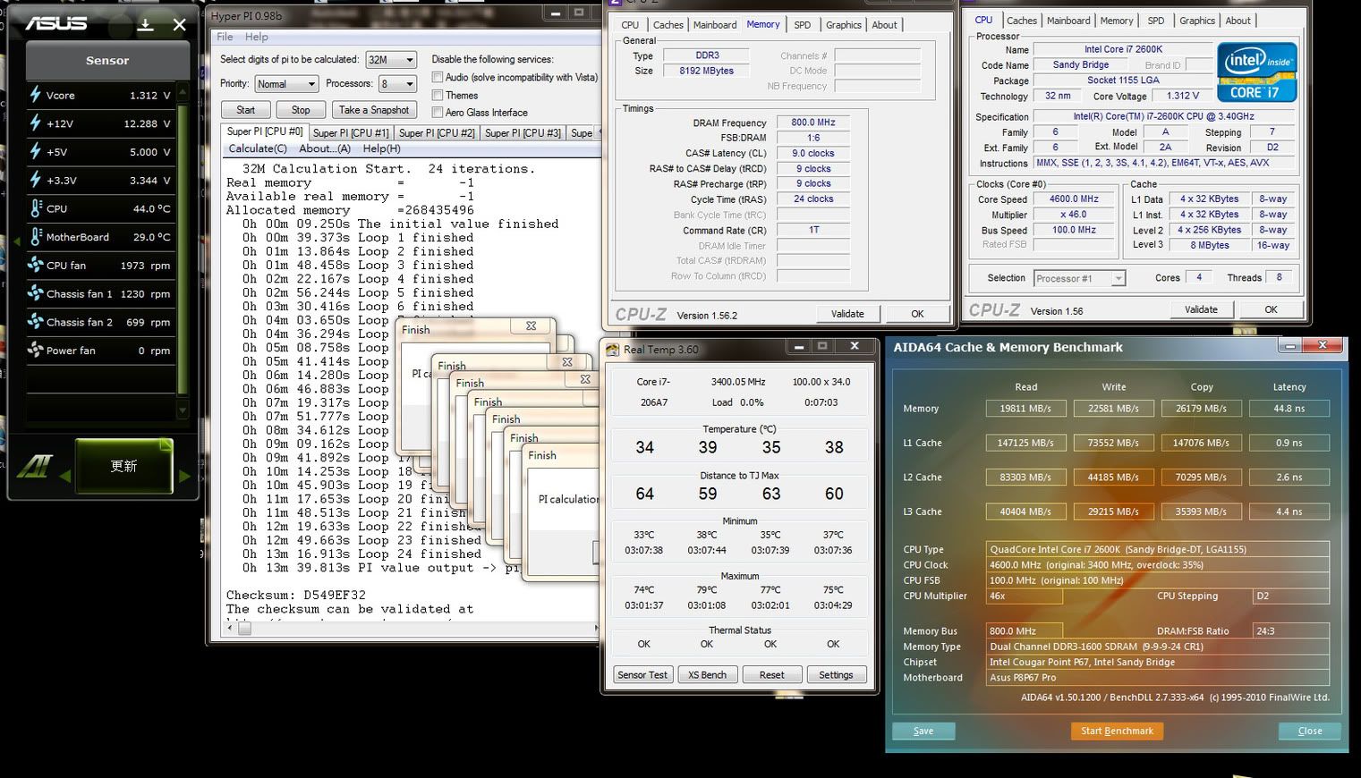Click the +5V lightning bolt icon
The image size is (1361, 778).
[36, 151]
